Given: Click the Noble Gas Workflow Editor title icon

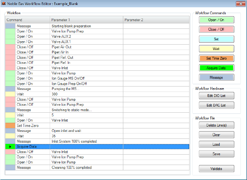Looking at the screenshot, I should click(x=3, y=3).
